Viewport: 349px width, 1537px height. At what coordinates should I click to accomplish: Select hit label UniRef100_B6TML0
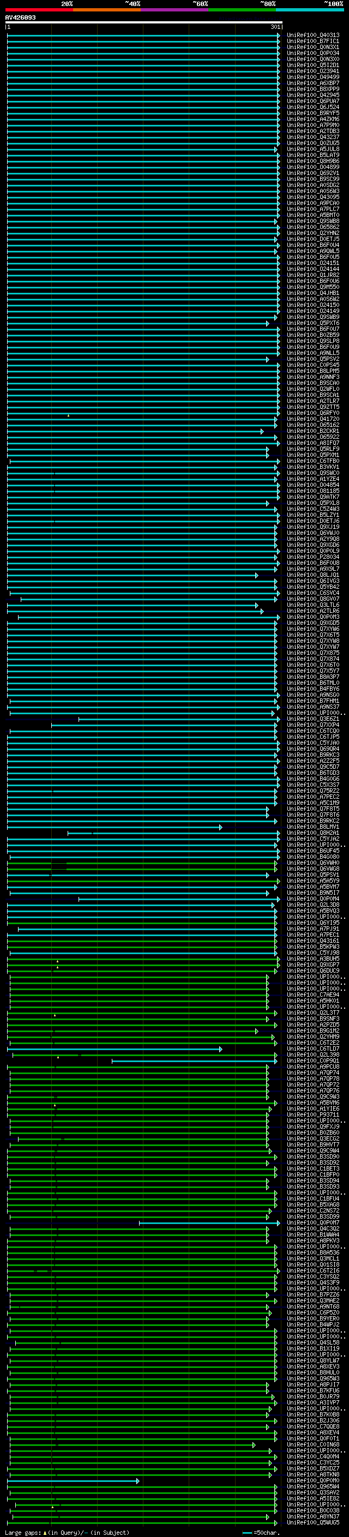(312, 683)
